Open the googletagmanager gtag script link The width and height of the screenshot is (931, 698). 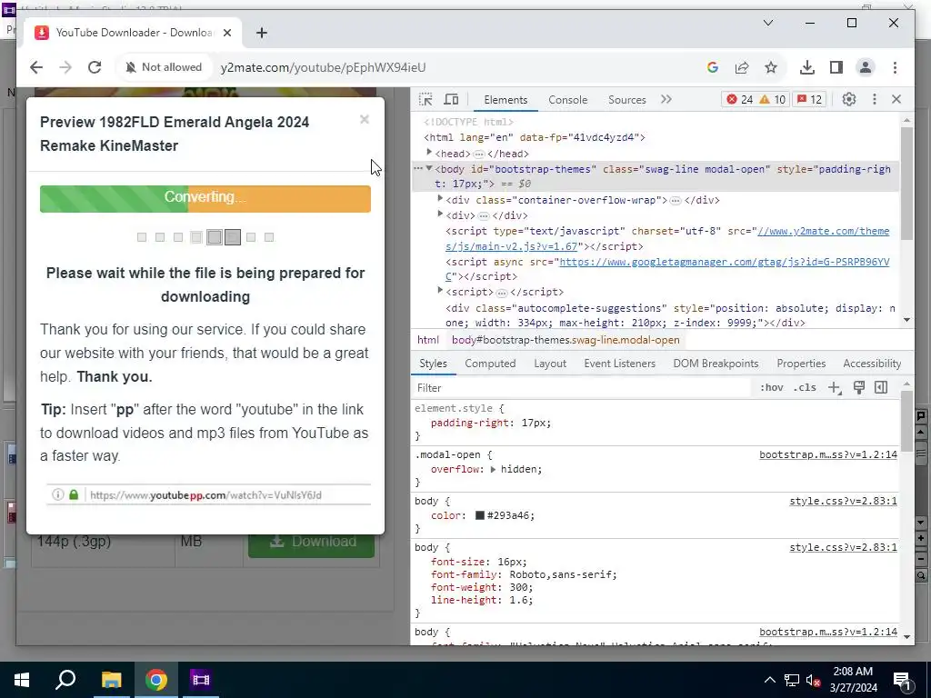point(667,269)
